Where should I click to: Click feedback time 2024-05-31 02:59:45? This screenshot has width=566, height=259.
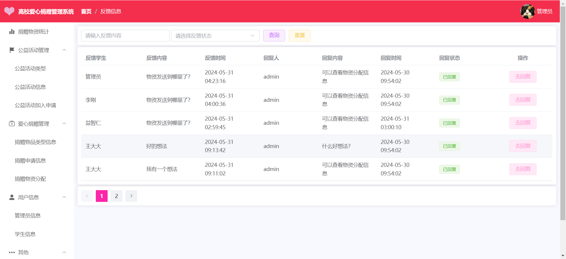tap(219, 123)
